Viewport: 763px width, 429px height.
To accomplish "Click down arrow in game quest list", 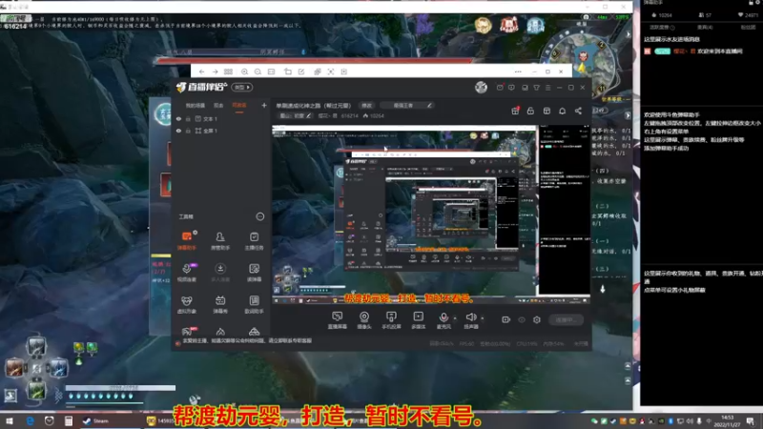I will pos(603,289).
